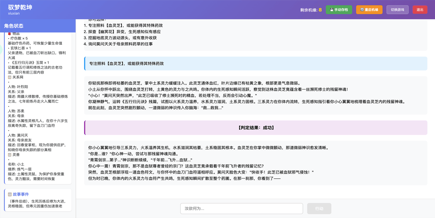Click the red 退出 exit button
This screenshot has width=435, height=218.
pyautogui.click(x=420, y=10)
